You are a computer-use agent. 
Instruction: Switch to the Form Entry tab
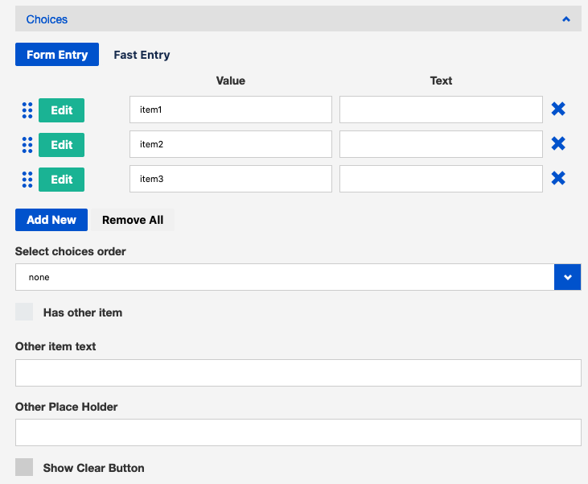point(57,55)
